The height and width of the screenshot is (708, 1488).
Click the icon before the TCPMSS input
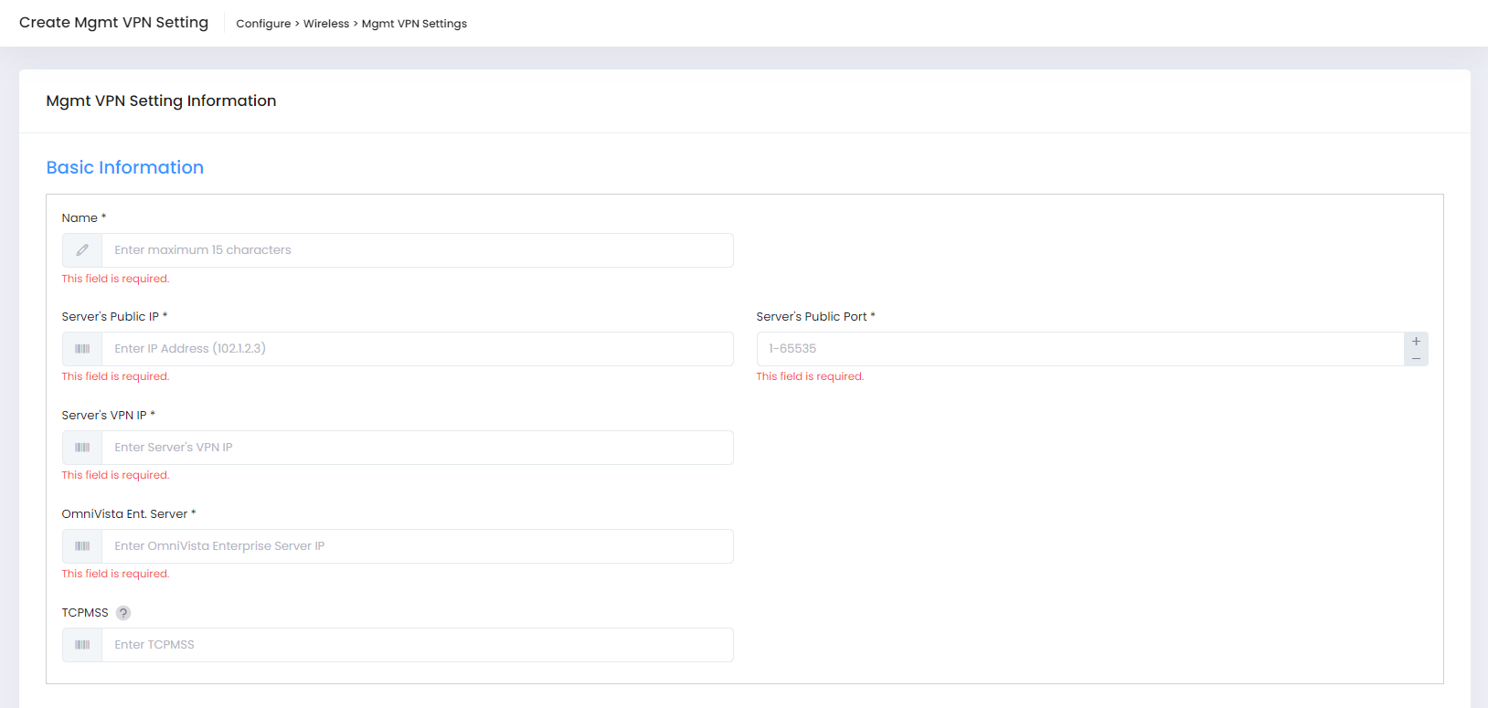coord(82,645)
